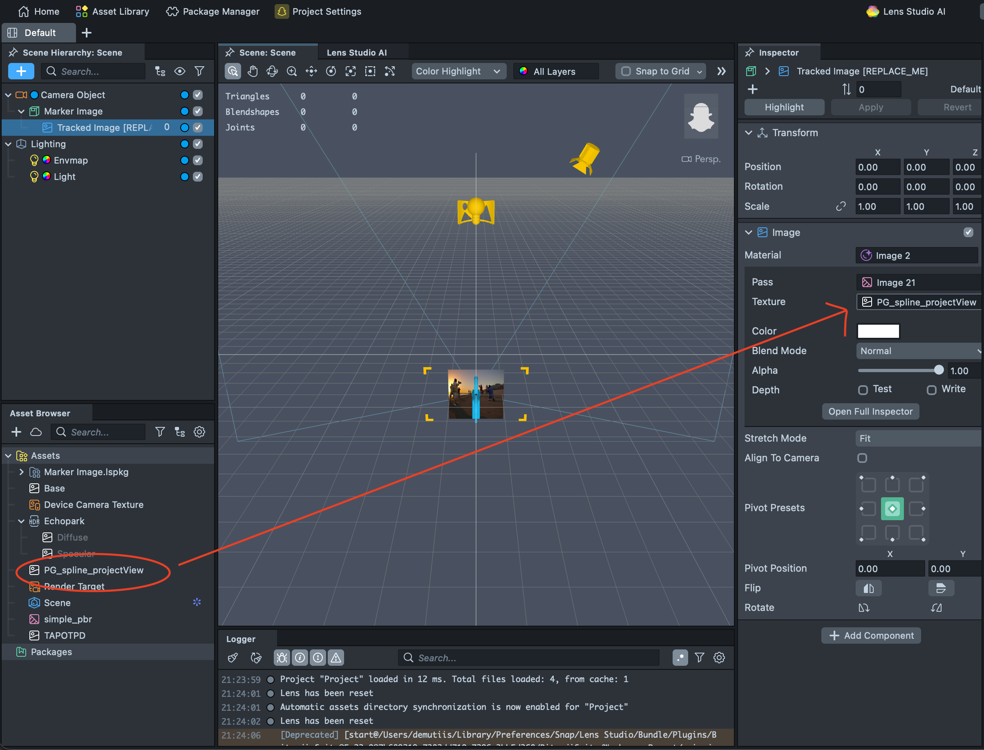Open Logger settings gear
The image size is (984, 750).
[x=719, y=658]
